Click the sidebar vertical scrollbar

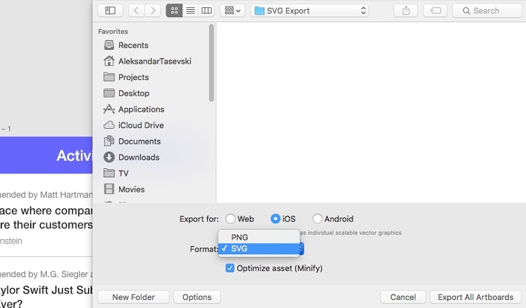(x=211, y=62)
